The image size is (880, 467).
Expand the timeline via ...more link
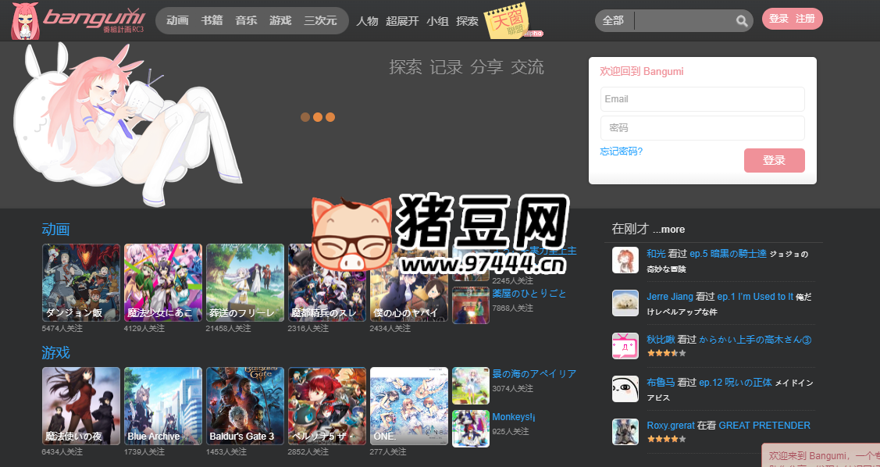pos(668,230)
